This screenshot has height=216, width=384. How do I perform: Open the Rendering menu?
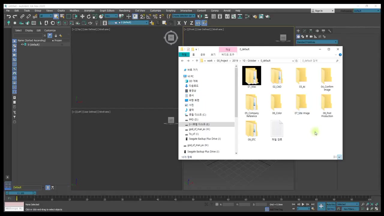(124, 10)
